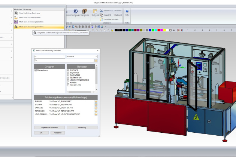Click the VT name input field

(49, 56)
